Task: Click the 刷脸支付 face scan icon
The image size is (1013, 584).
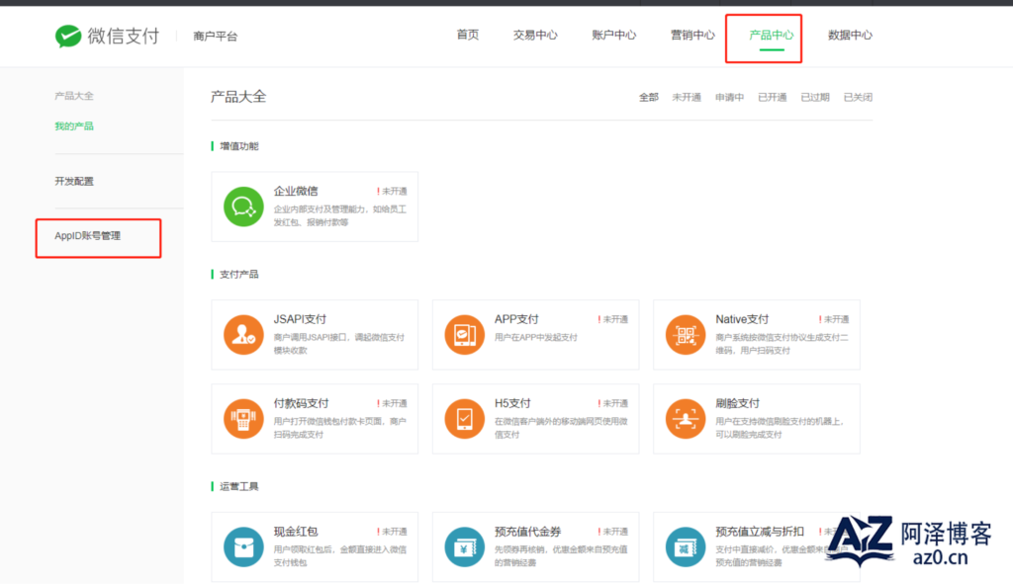Action: click(686, 419)
